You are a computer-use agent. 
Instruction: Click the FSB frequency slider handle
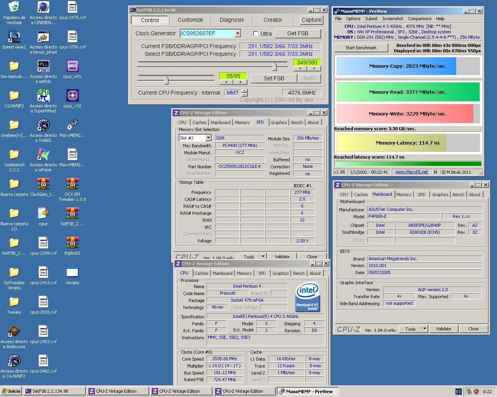275,67
